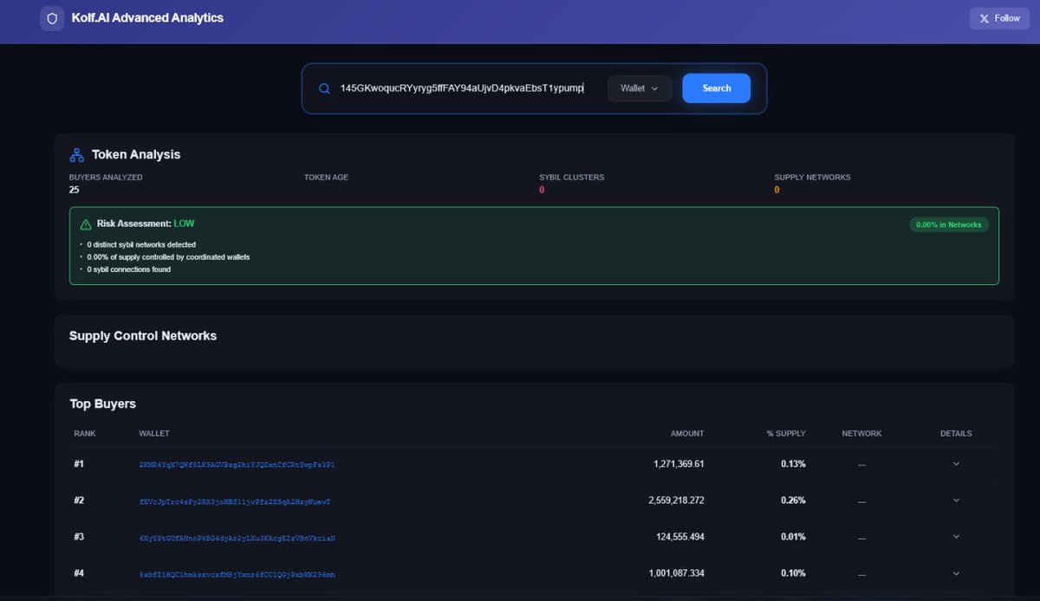Click the amount 1,271,369.61

click(679, 464)
